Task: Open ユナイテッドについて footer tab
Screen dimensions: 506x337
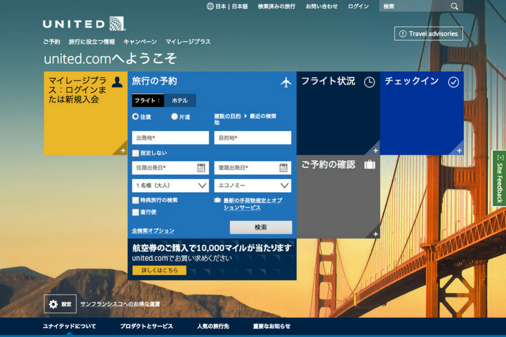Action: (69, 326)
